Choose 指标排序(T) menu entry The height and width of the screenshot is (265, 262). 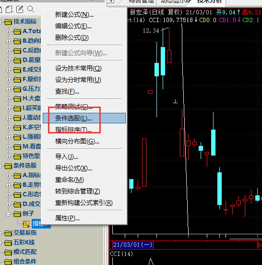84,130
